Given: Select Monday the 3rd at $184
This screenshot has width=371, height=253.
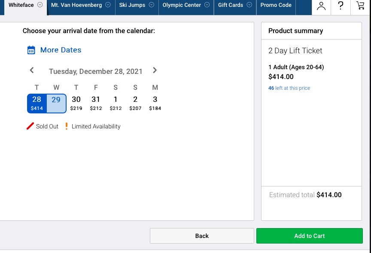Looking at the screenshot, I should point(155,103).
